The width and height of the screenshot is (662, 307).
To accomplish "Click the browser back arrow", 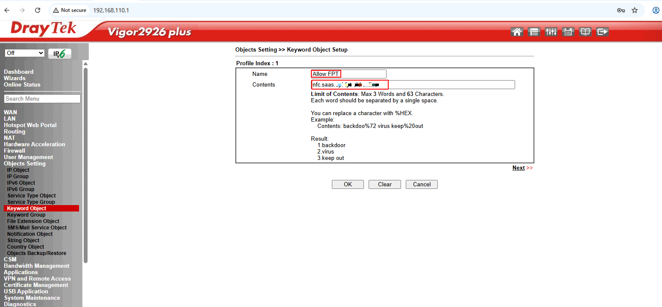I will click(x=7, y=10).
